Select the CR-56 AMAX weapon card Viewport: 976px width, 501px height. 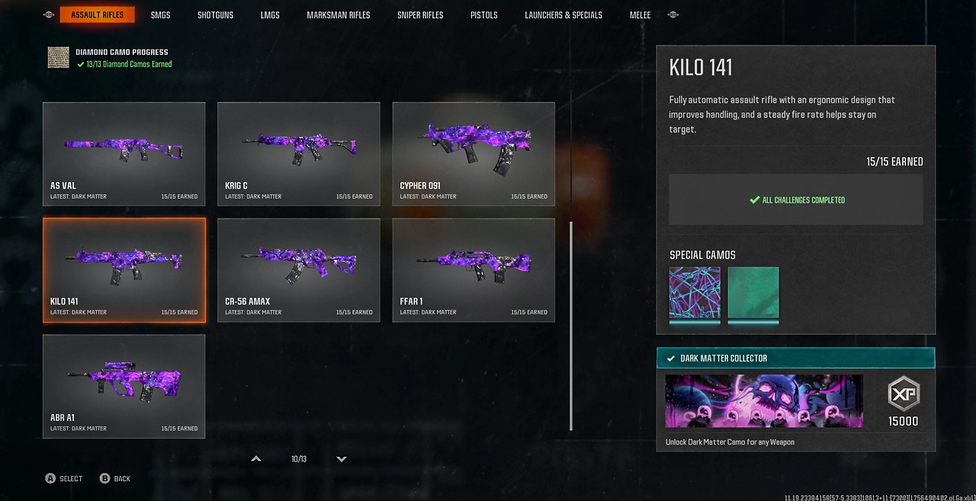pos(299,270)
